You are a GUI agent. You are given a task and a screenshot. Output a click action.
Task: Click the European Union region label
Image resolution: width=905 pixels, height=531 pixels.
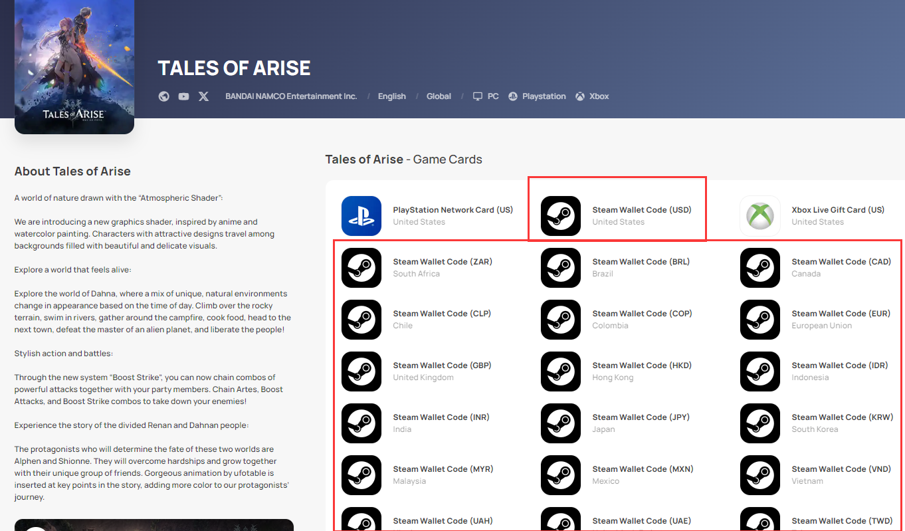pyautogui.click(x=822, y=326)
